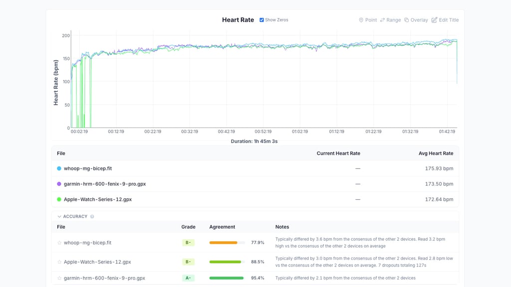511x287 pixels.
Task: Click the orange 77.9% agreement bar
Action: tap(227, 243)
